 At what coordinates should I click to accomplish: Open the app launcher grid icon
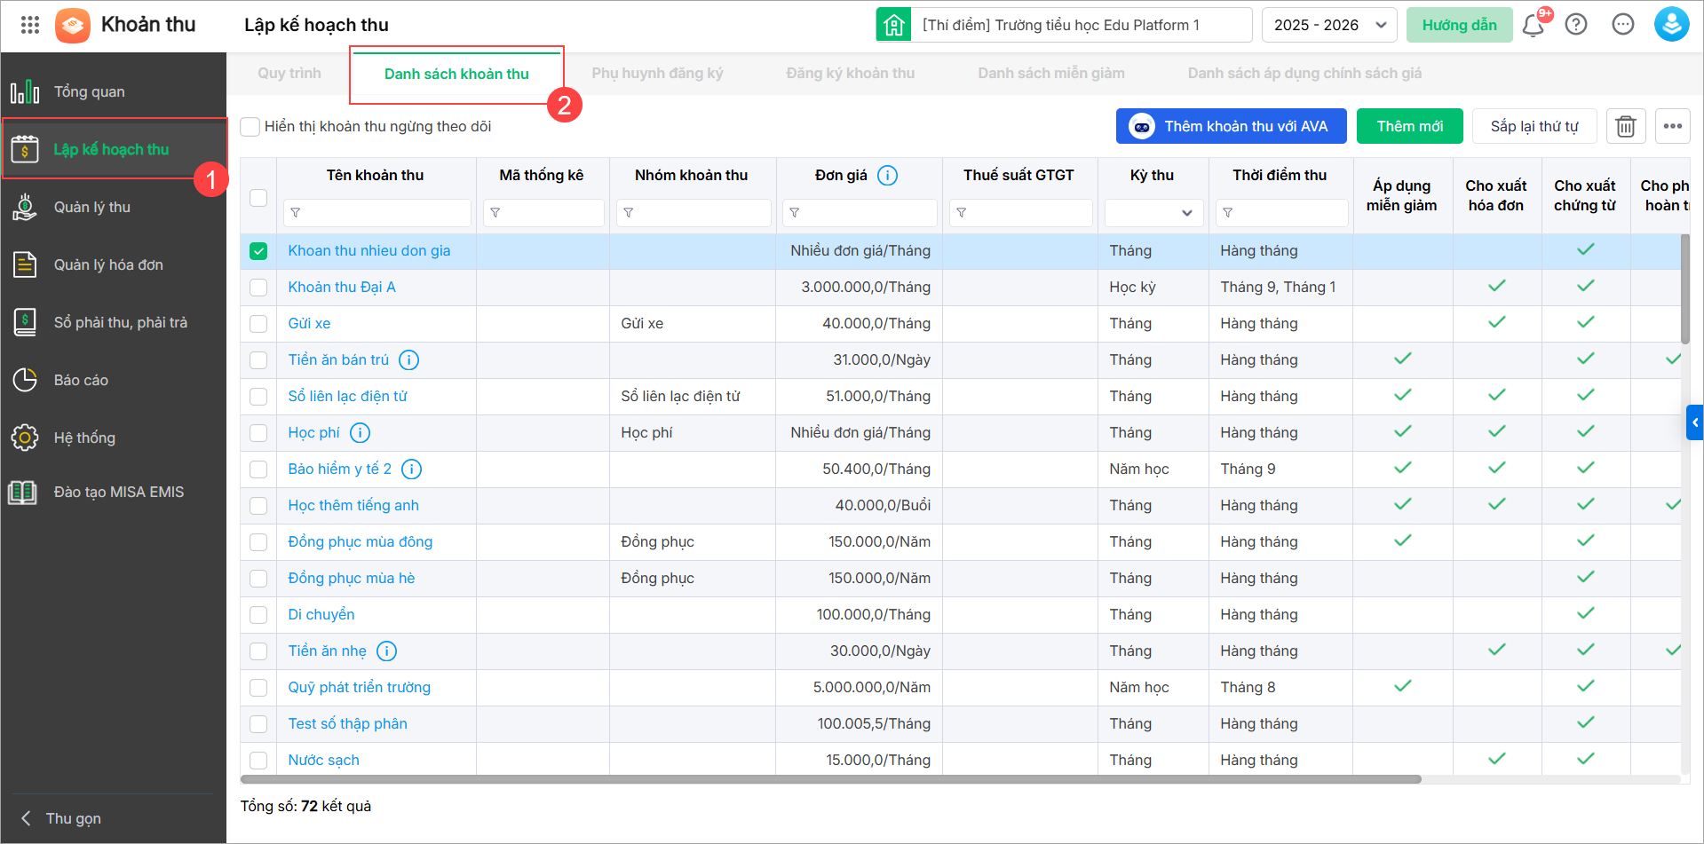click(30, 25)
